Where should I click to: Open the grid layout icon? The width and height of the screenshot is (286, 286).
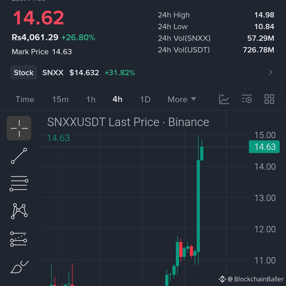(x=269, y=99)
